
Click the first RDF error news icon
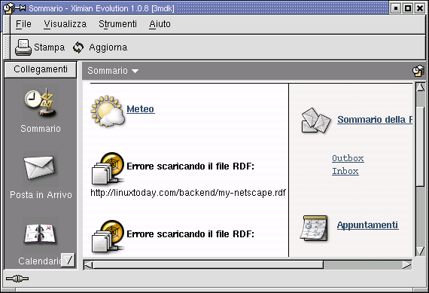point(108,168)
